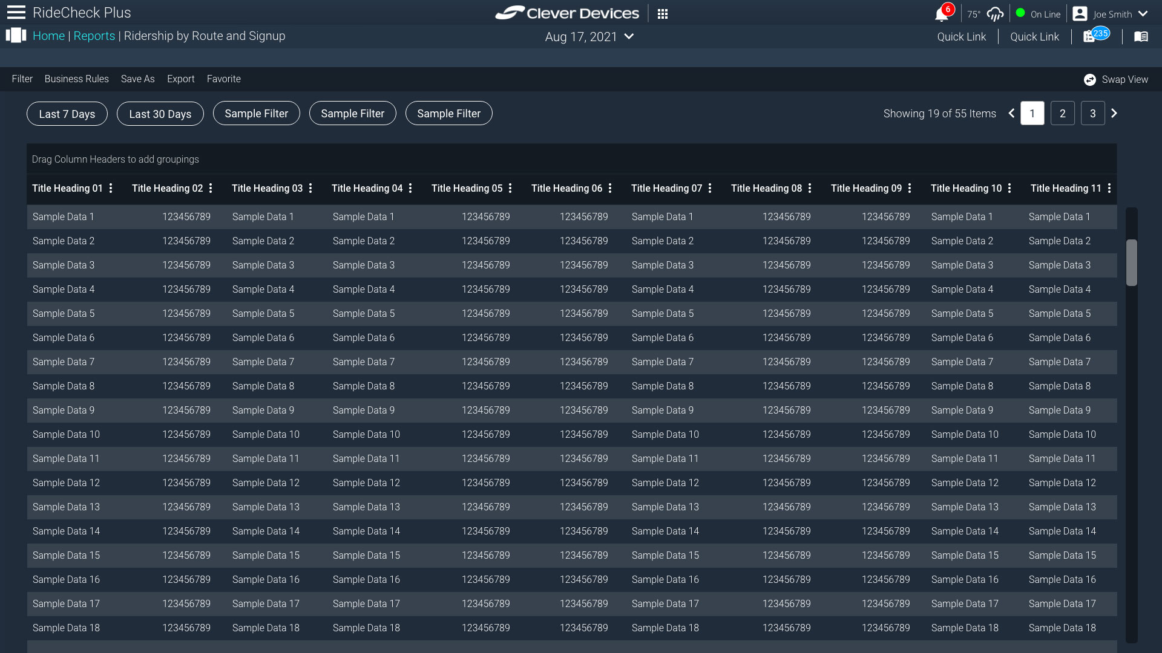
Task: Expand the Aug 17, 2021 date dropdown
Action: 629,37
